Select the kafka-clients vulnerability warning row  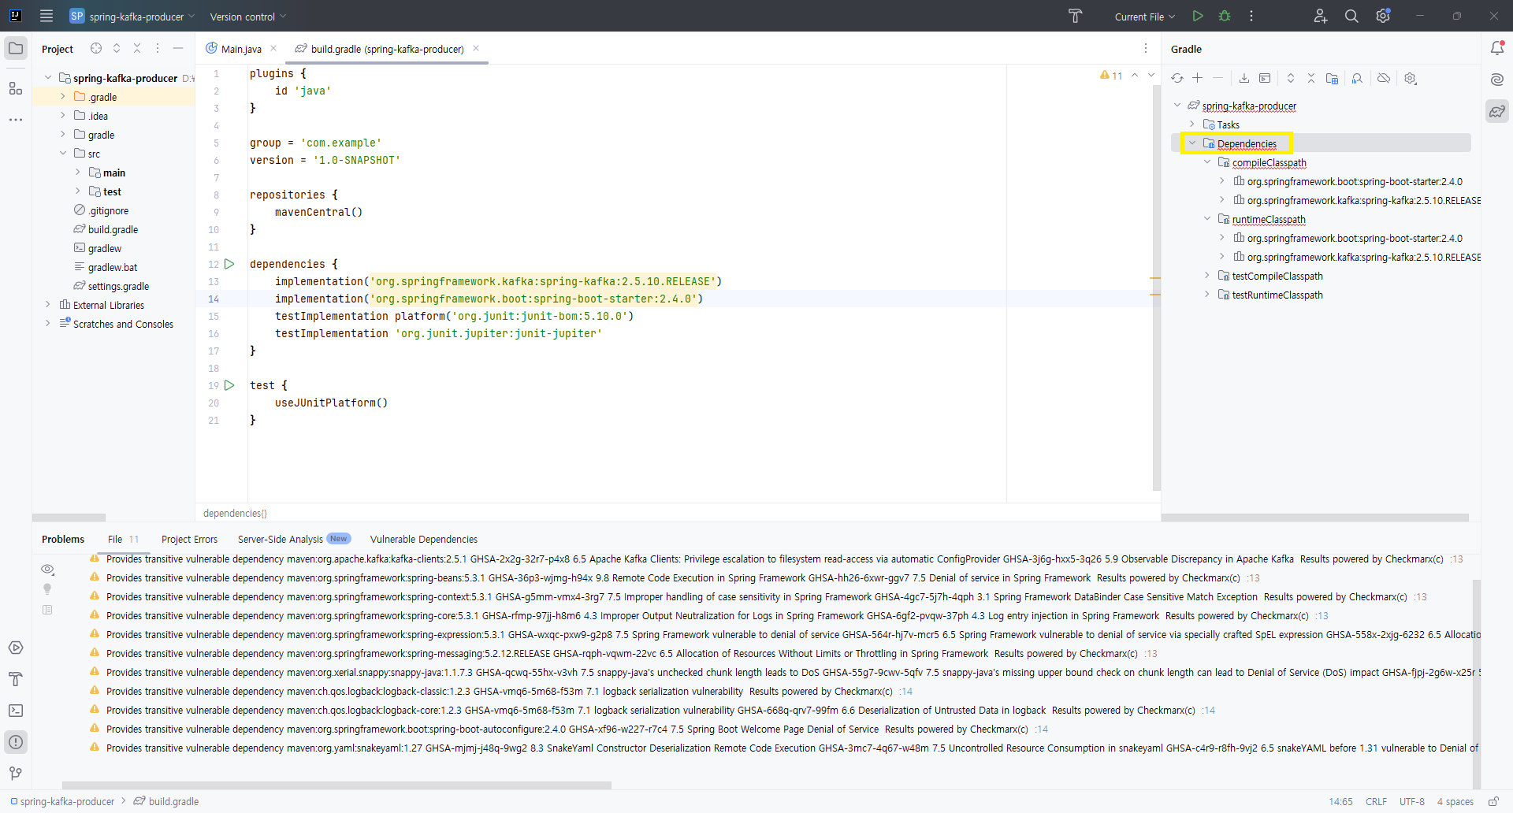776,559
